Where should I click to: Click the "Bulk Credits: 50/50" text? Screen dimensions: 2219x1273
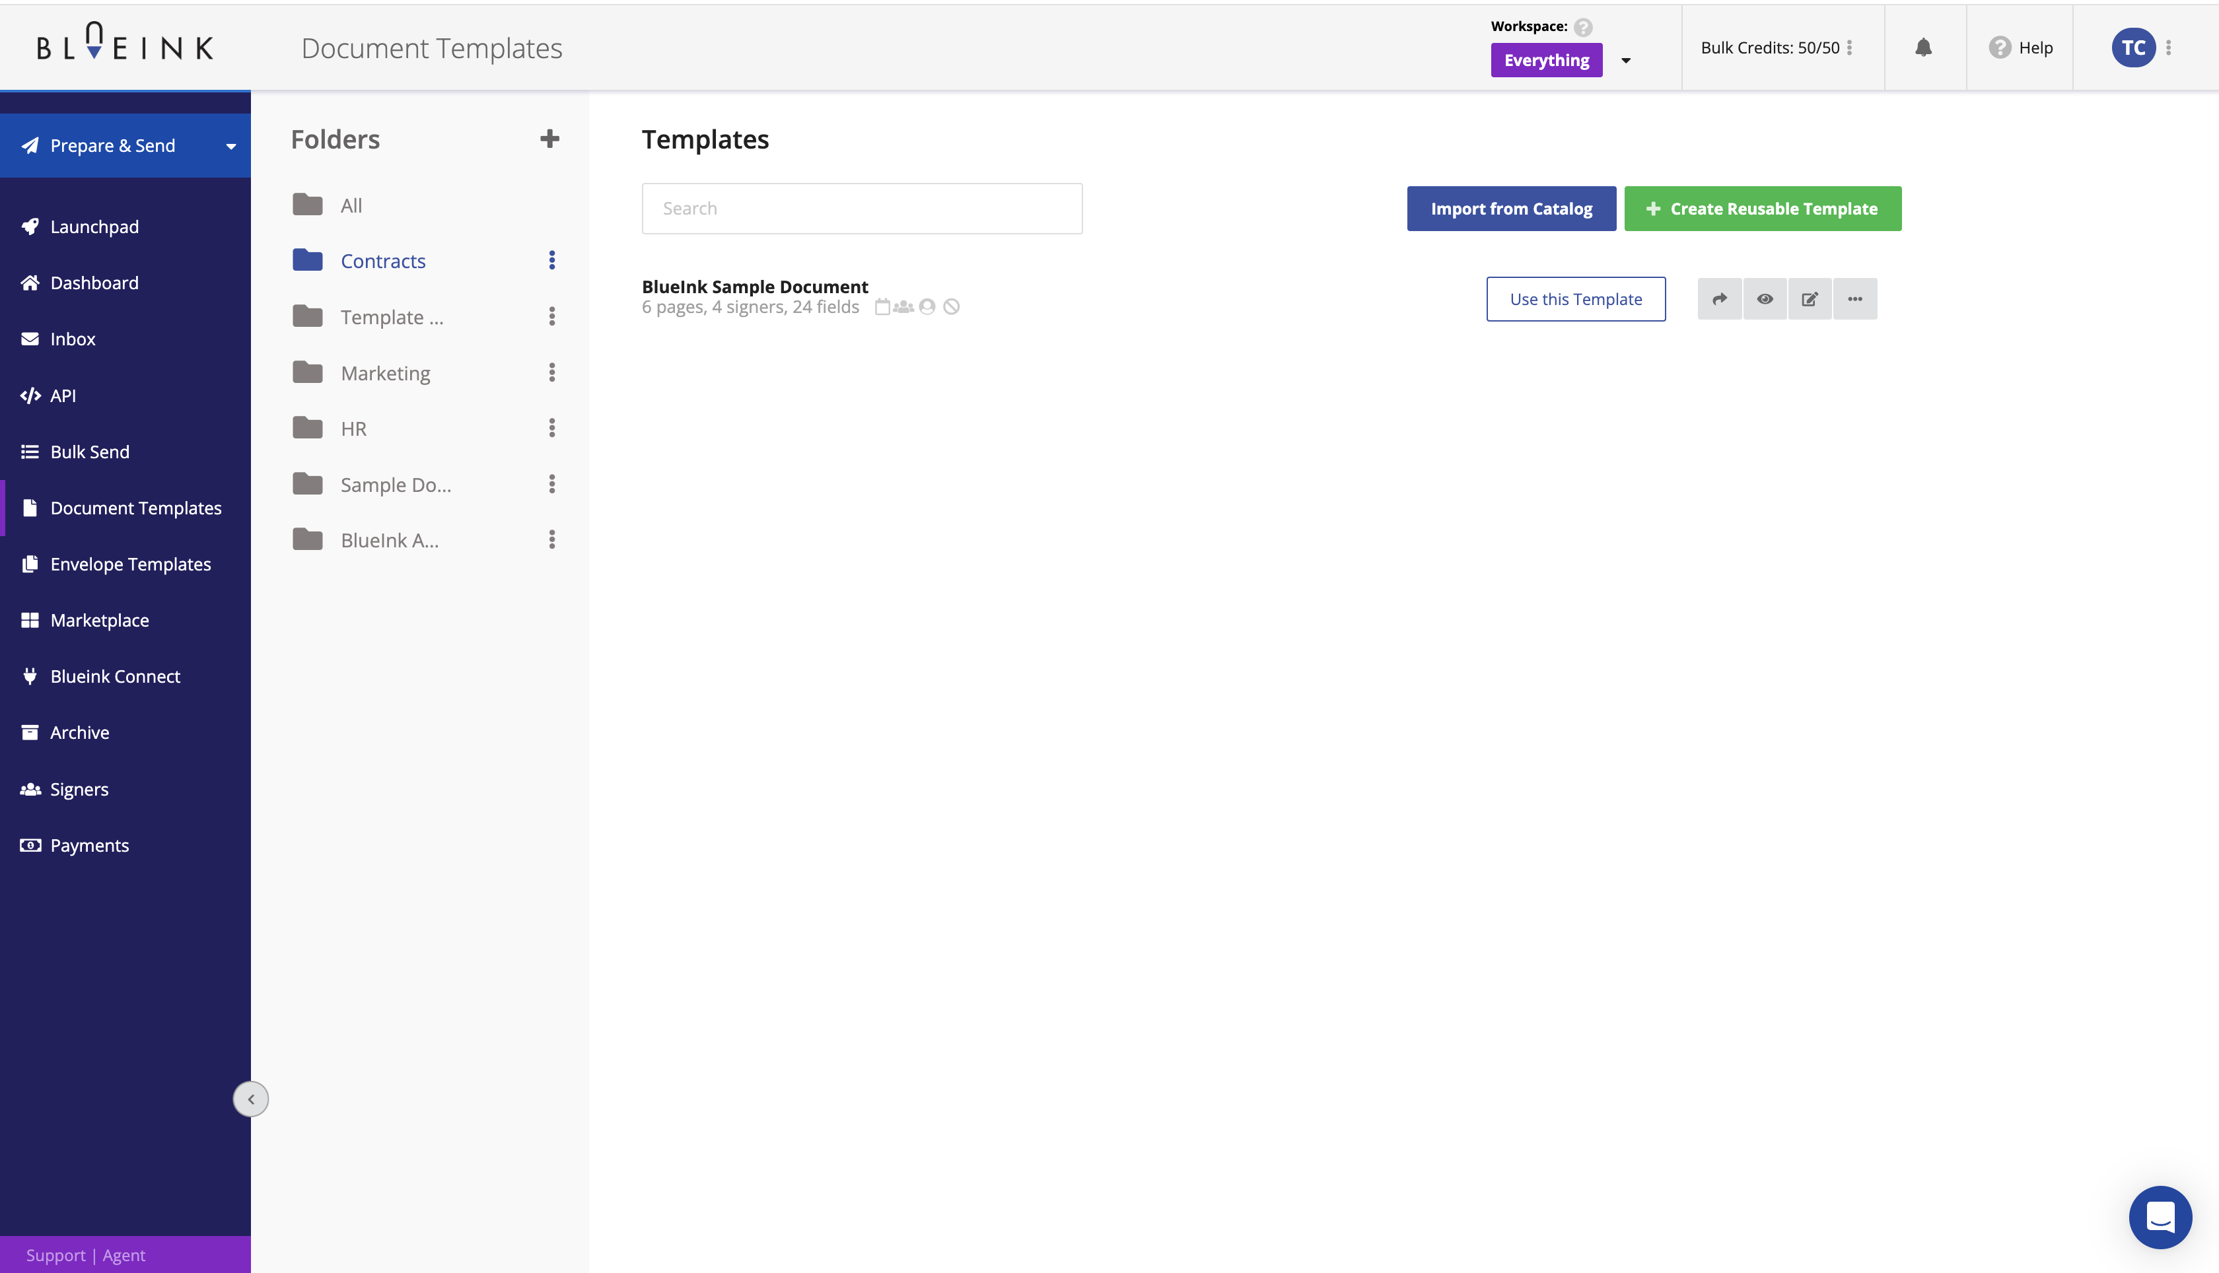[x=1770, y=48]
